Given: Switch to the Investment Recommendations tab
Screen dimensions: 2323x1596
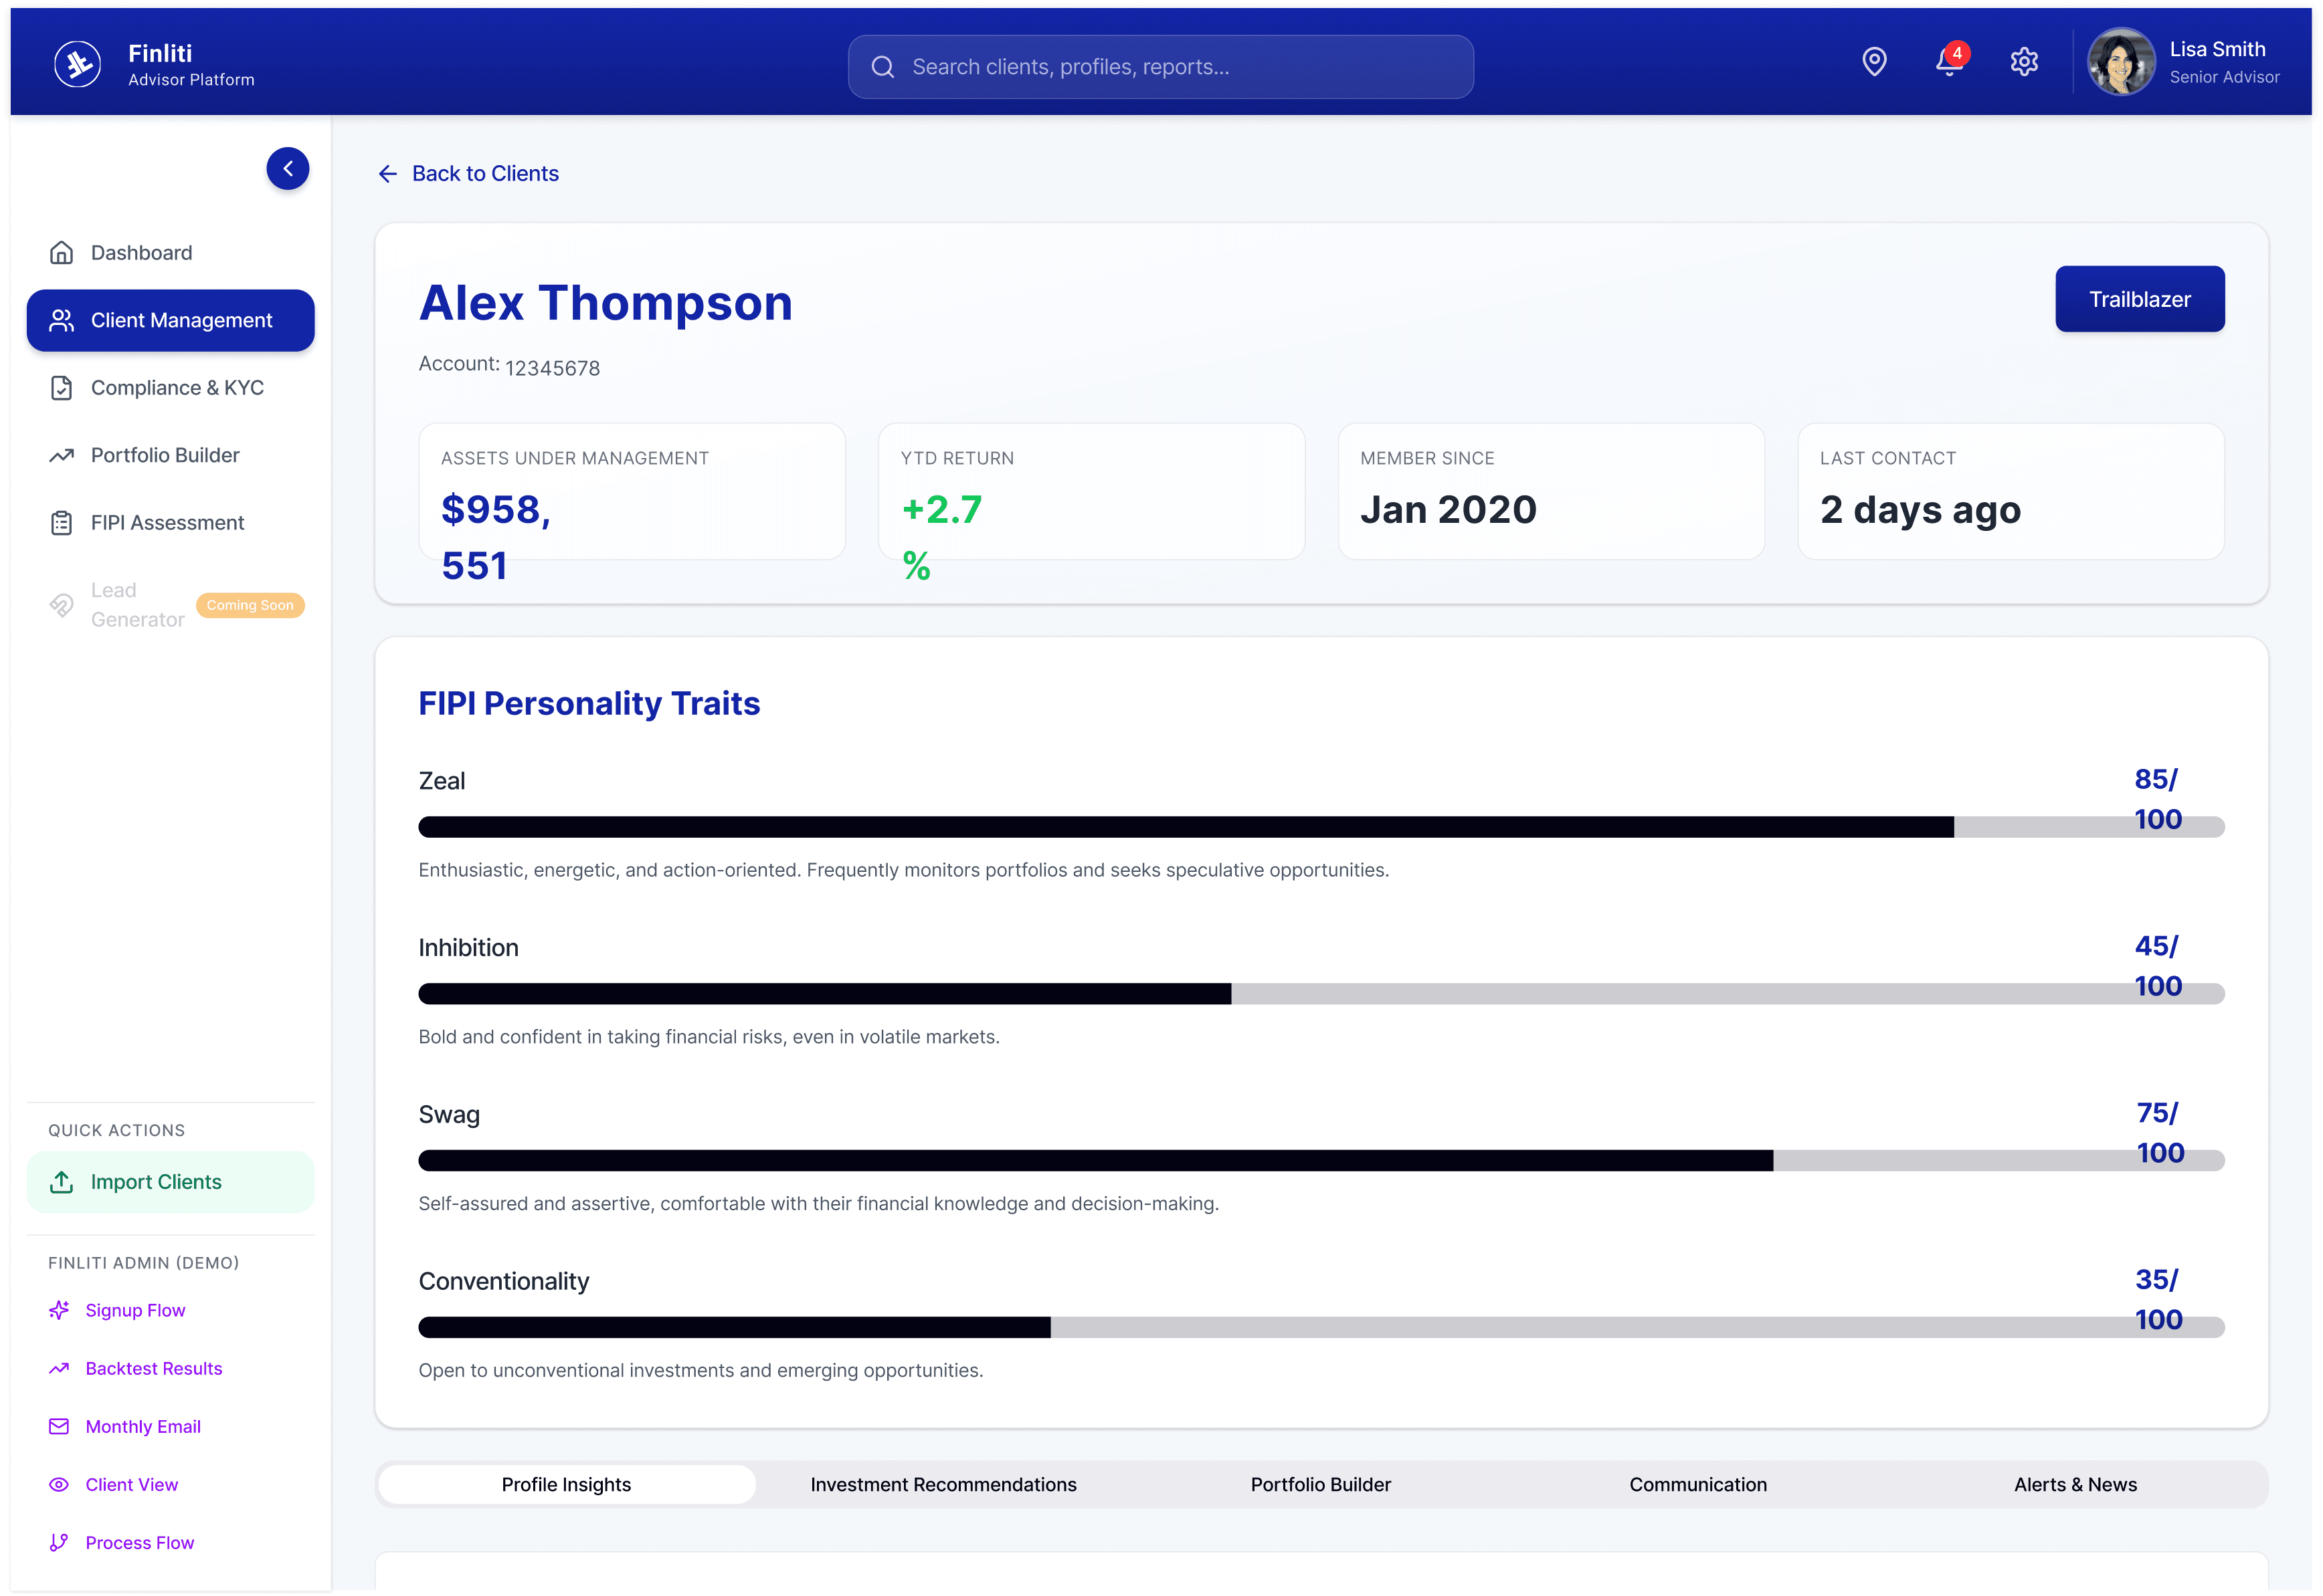Looking at the screenshot, I should (943, 1484).
